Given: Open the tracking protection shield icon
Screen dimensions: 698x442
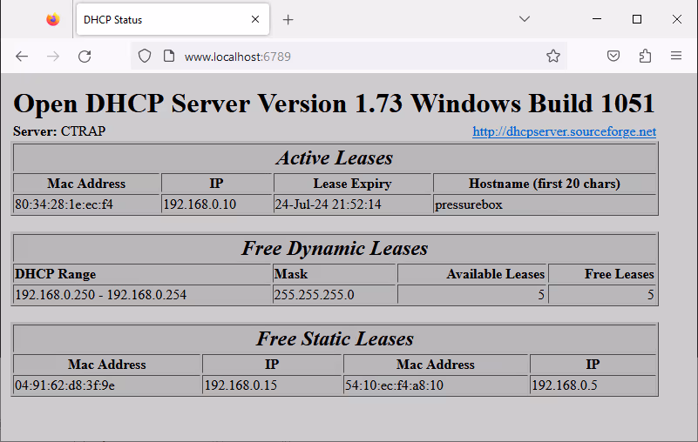Looking at the screenshot, I should 145,56.
